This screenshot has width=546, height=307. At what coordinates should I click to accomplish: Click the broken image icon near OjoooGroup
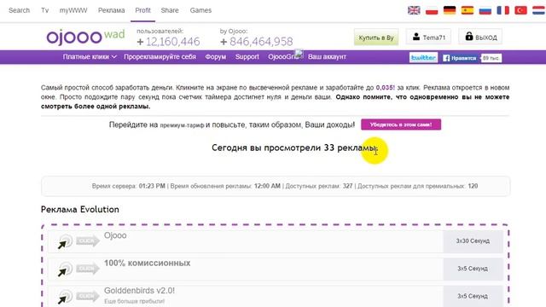tap(299, 54)
